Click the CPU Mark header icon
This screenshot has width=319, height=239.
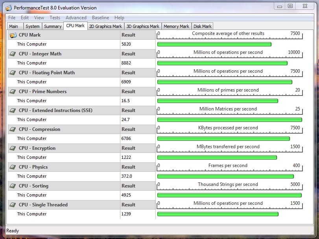pos(13,35)
